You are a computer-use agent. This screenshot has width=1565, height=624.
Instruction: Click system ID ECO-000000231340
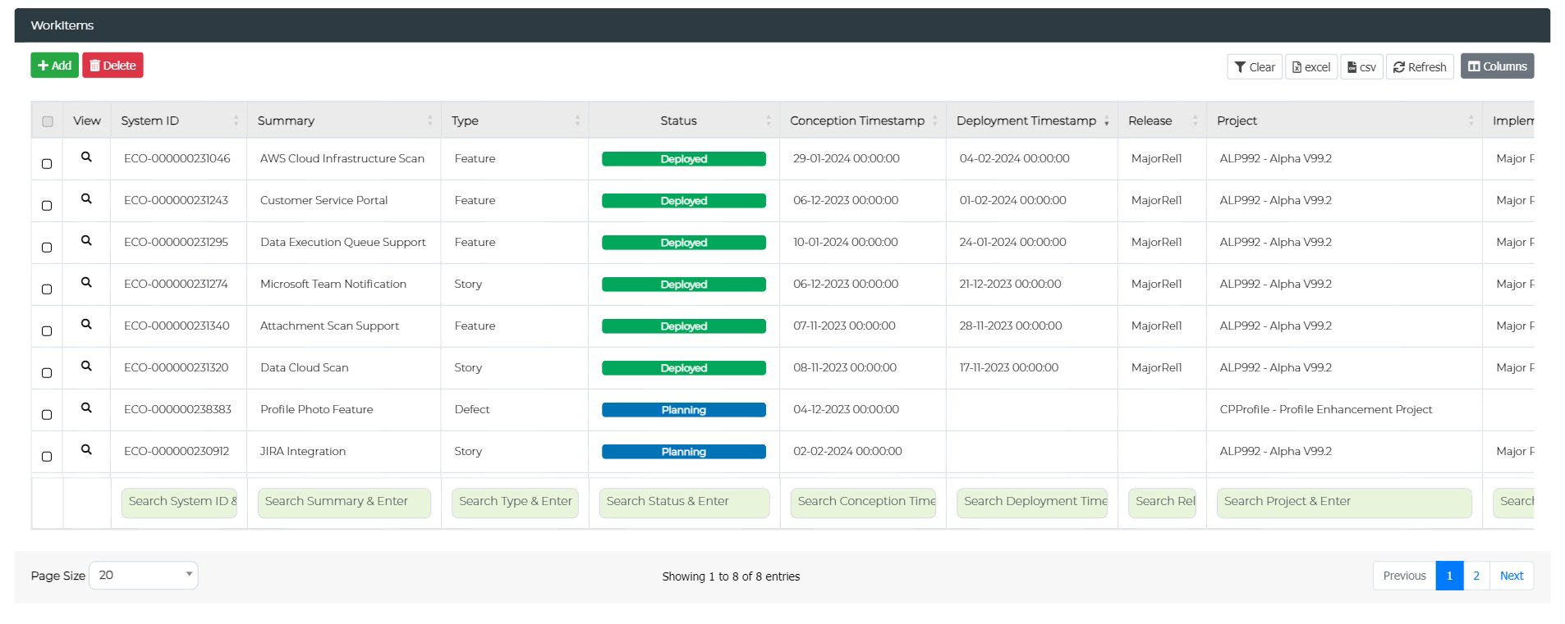point(177,326)
